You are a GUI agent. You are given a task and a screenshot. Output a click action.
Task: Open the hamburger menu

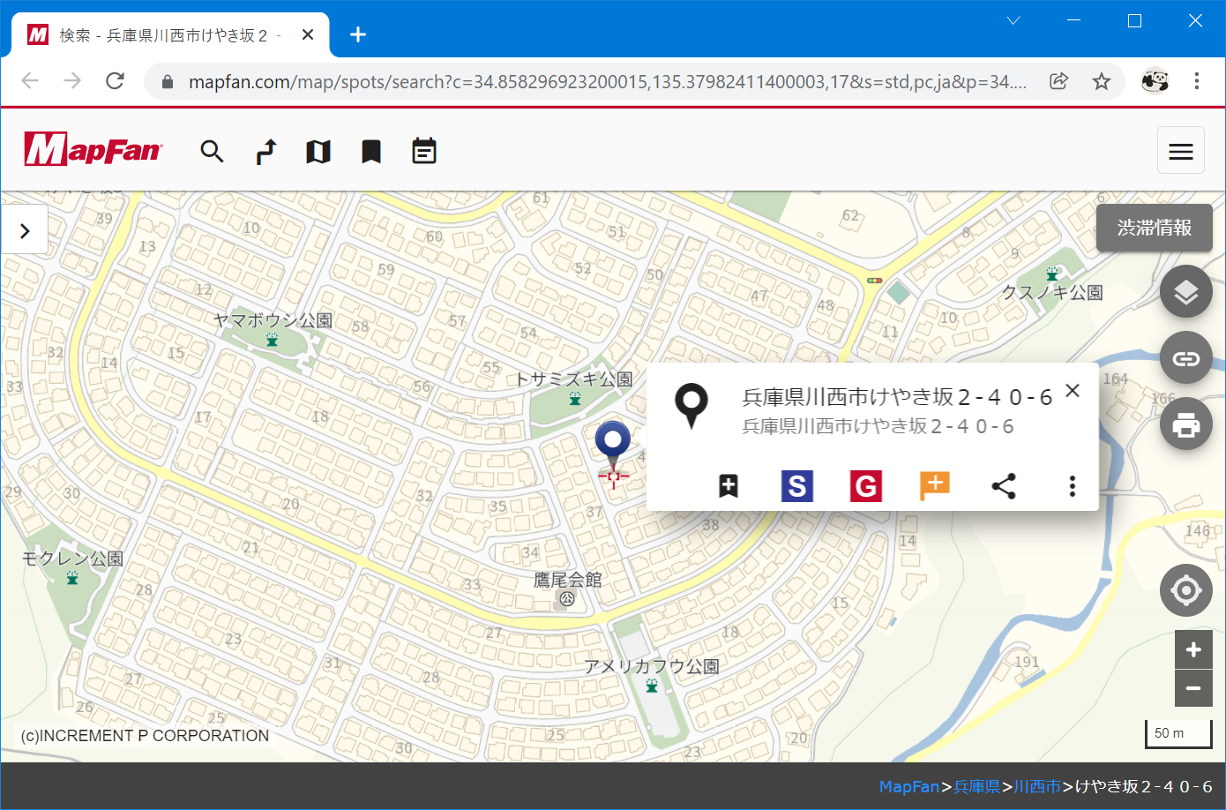coord(1181,151)
